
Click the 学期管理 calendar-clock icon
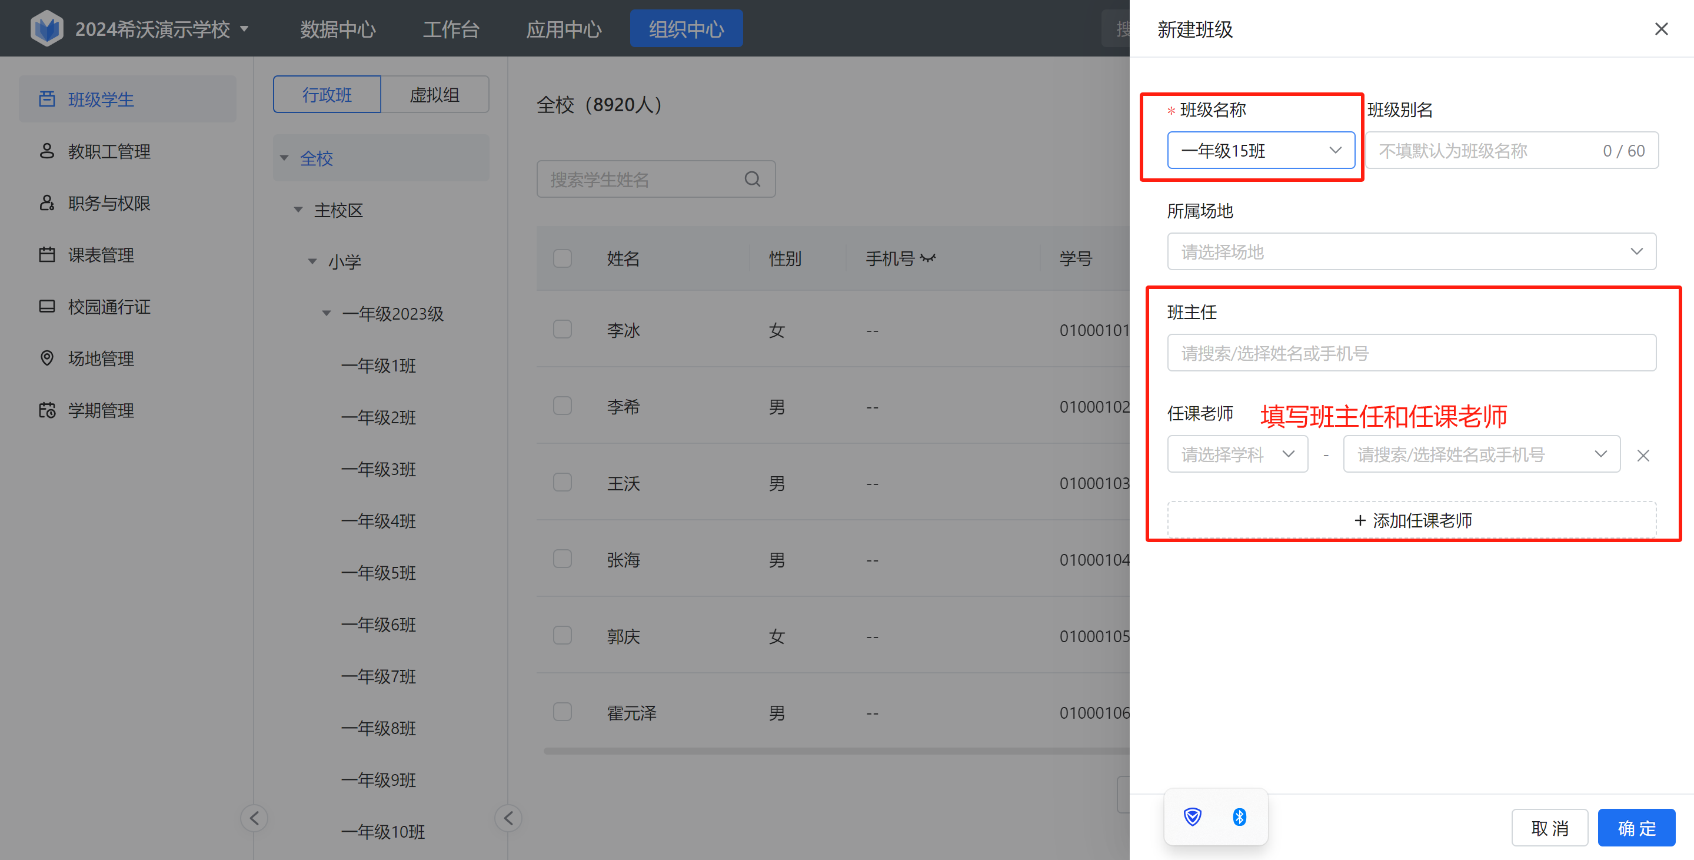[x=46, y=411]
